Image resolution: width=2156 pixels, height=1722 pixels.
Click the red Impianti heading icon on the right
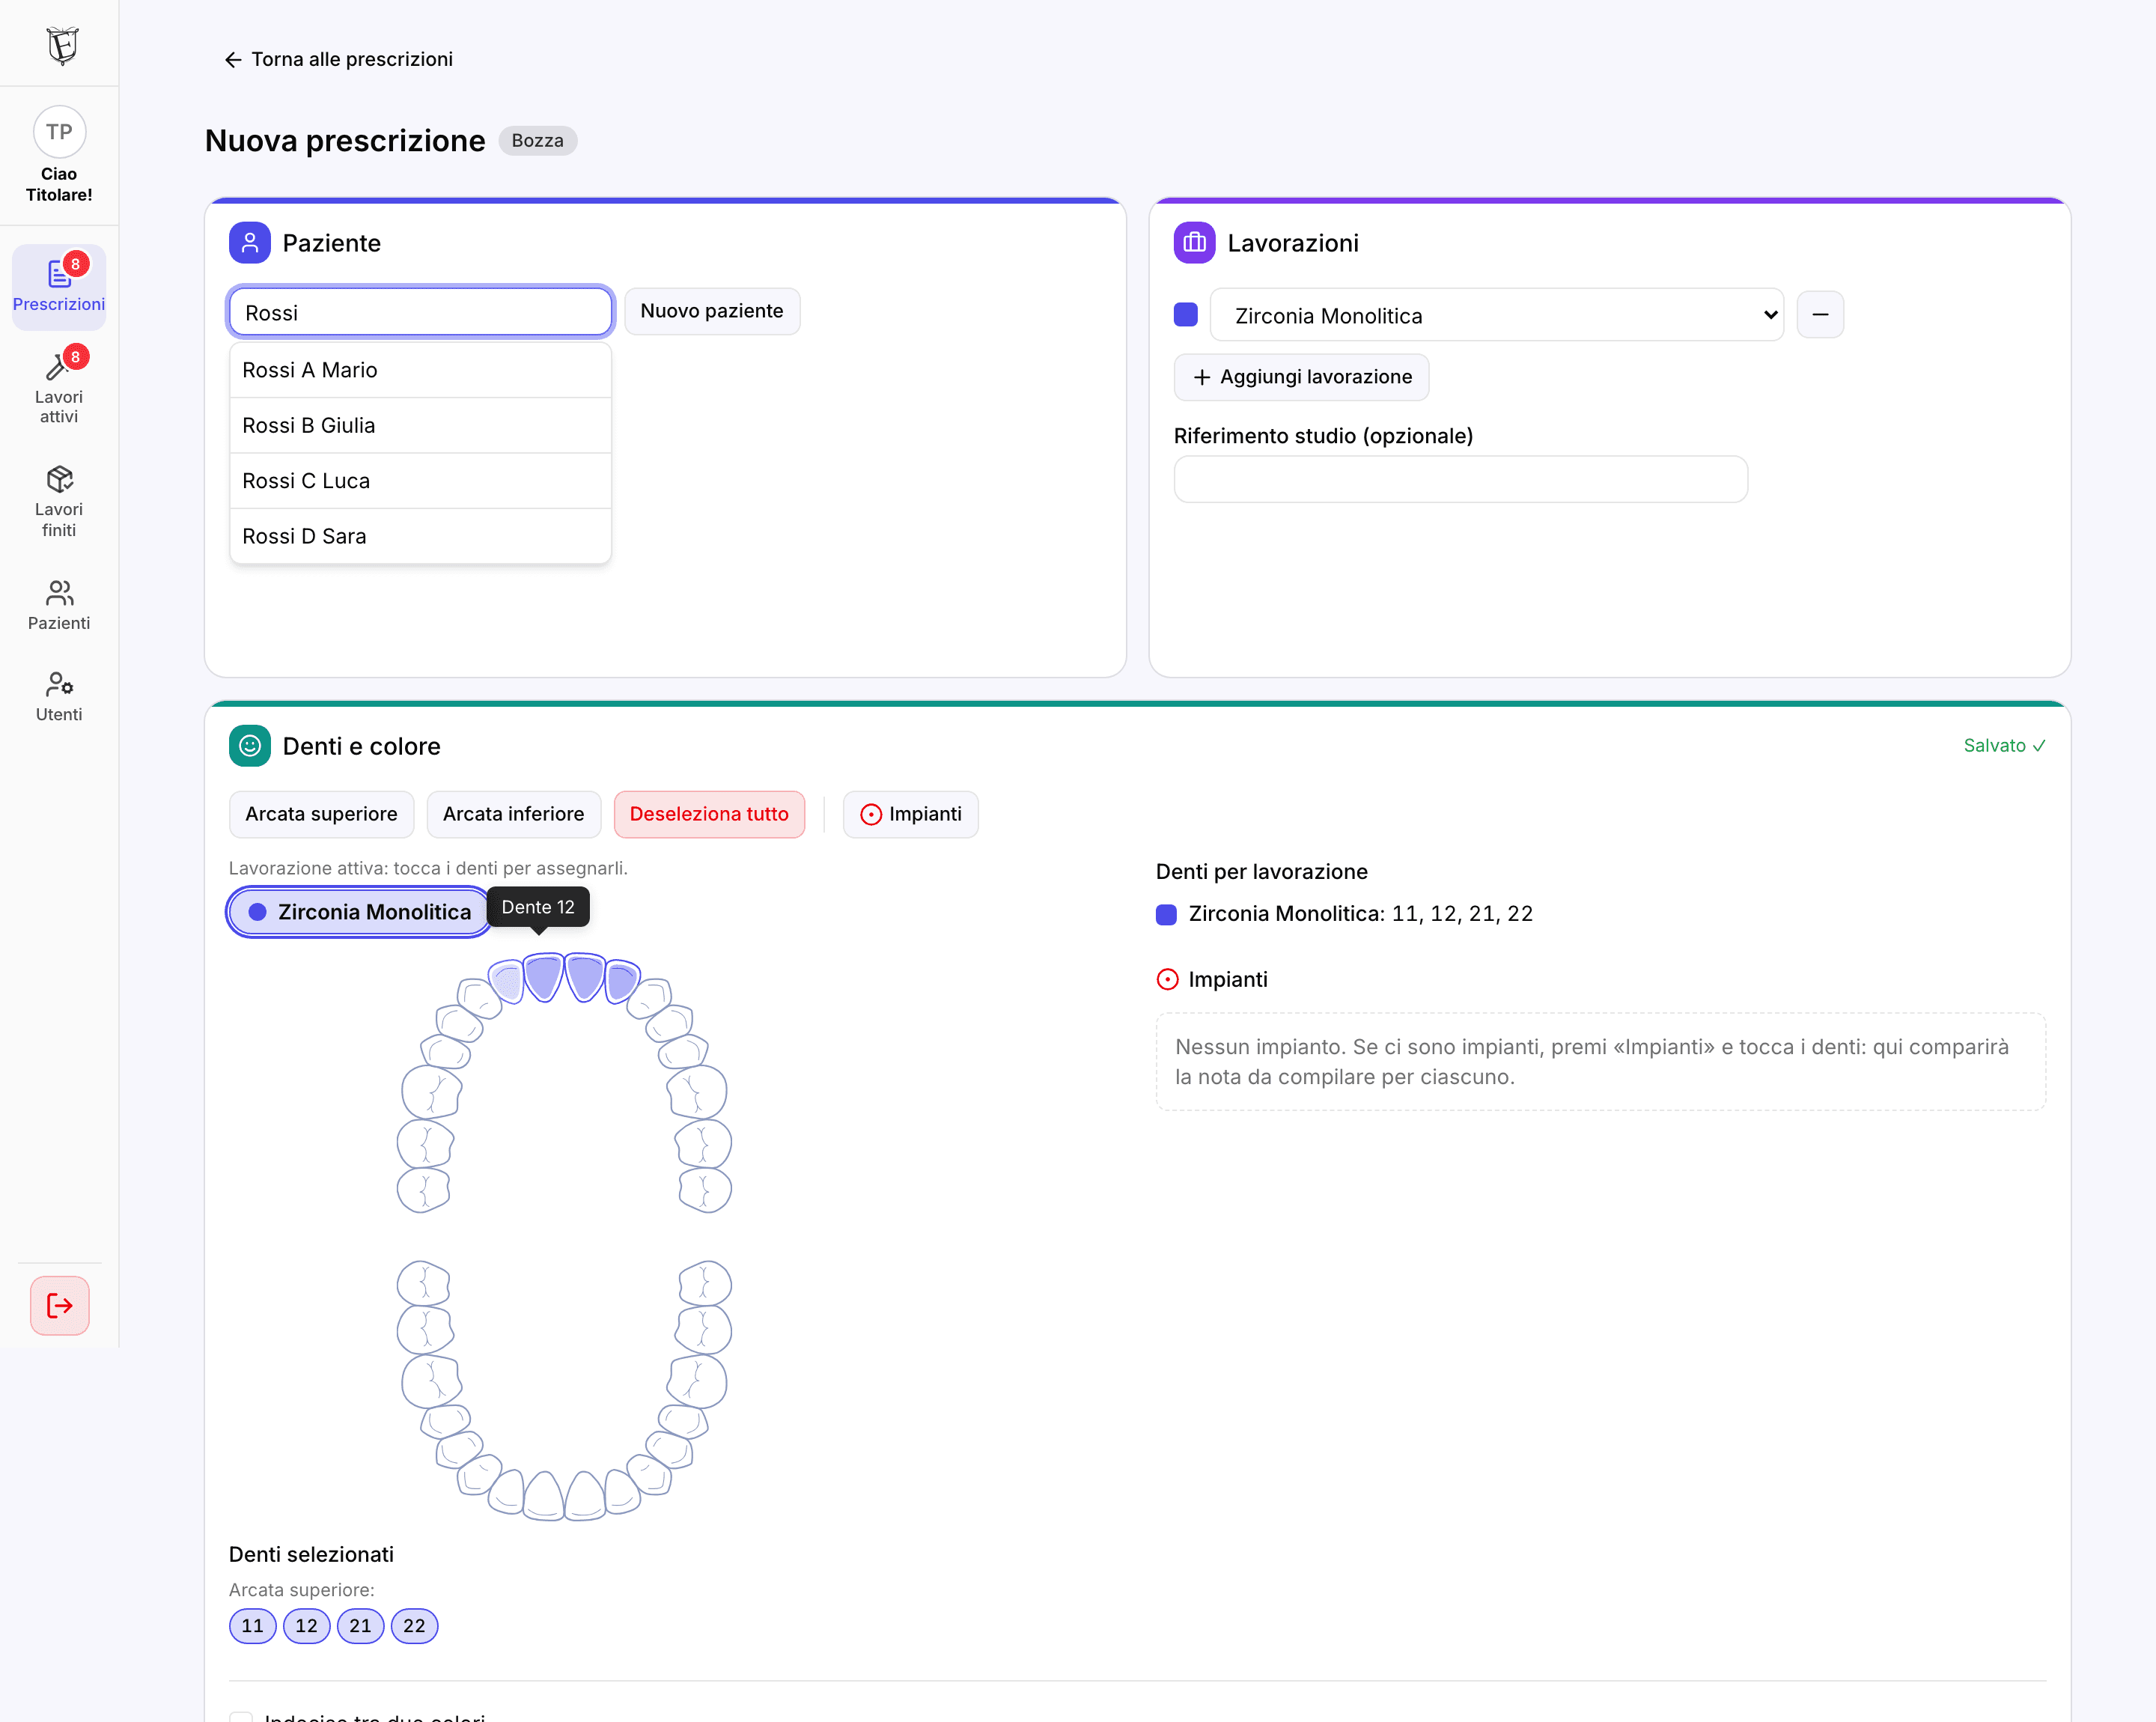coord(1167,979)
